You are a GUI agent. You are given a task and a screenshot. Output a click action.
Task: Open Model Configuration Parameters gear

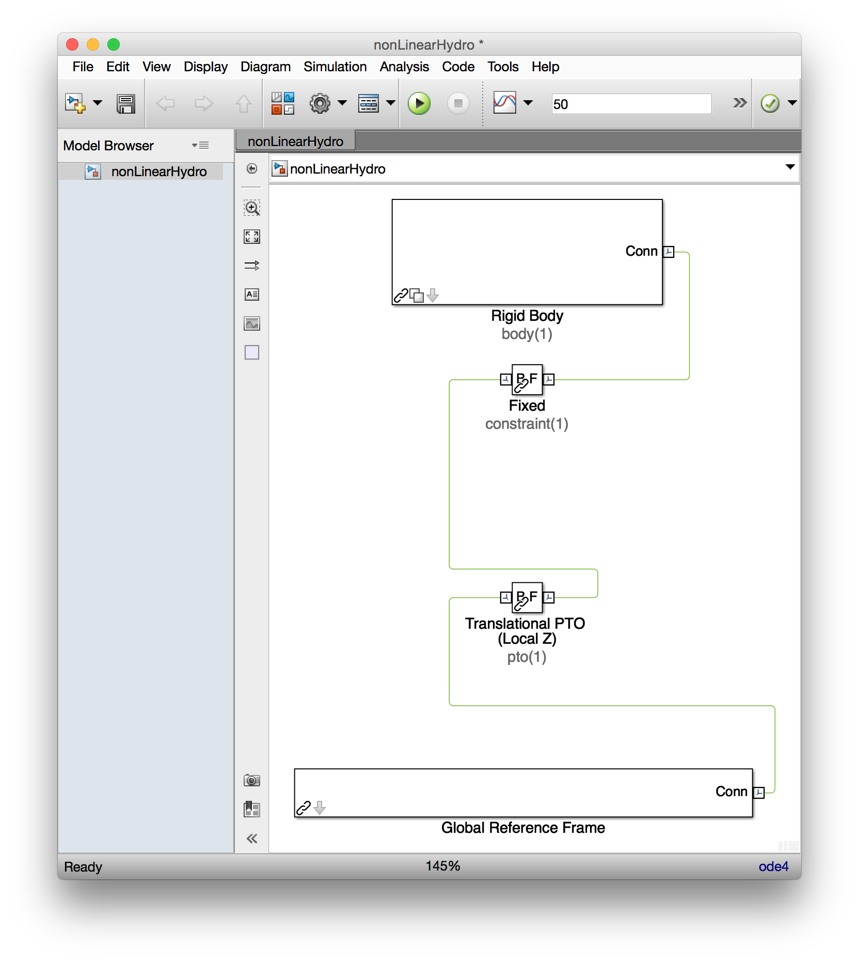pyautogui.click(x=320, y=103)
